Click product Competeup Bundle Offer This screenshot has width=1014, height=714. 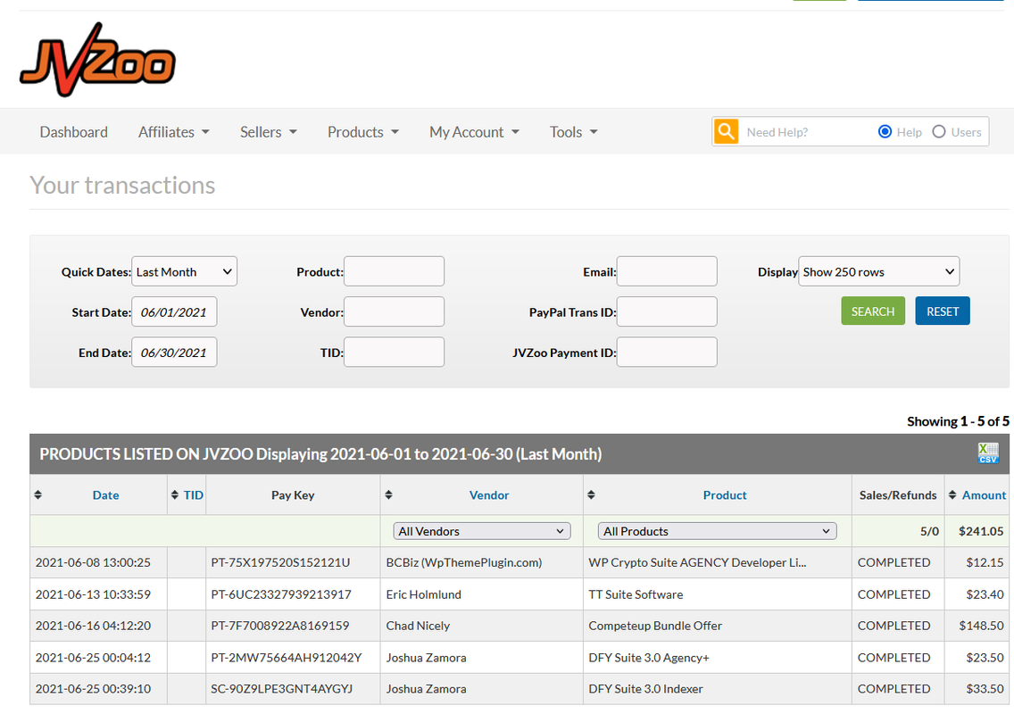coord(655,626)
